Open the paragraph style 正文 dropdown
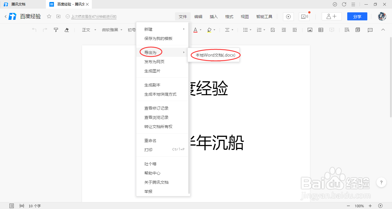Screen dimensions: 392x209 coord(89,30)
